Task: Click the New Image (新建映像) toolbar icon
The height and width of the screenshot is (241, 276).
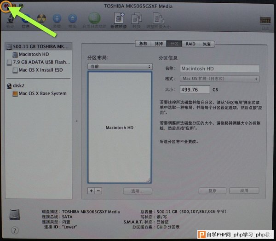Action: coord(119,18)
